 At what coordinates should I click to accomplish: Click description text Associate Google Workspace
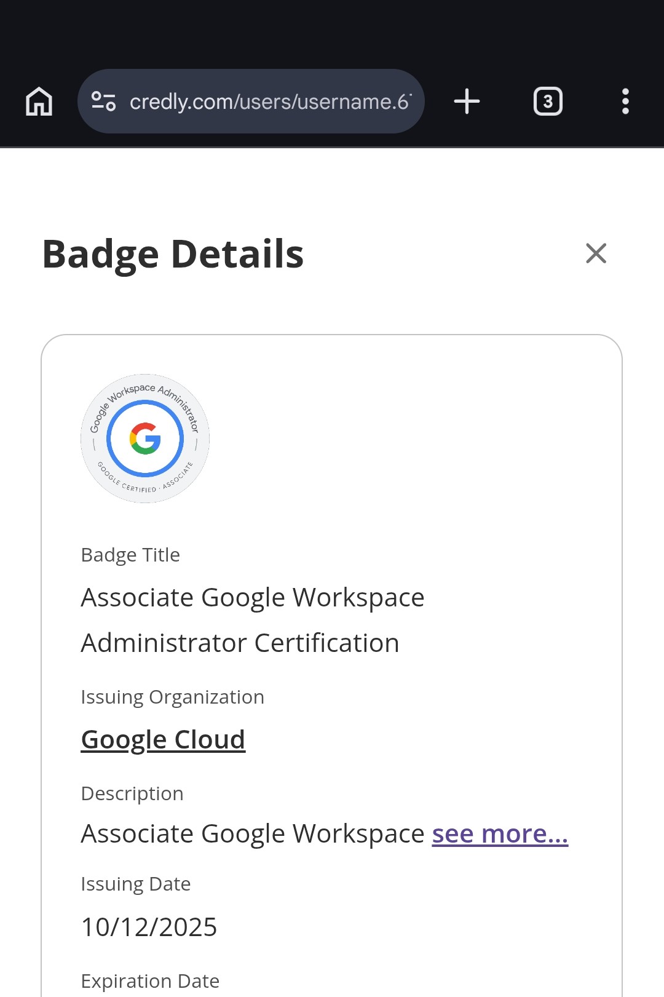pyautogui.click(x=252, y=834)
